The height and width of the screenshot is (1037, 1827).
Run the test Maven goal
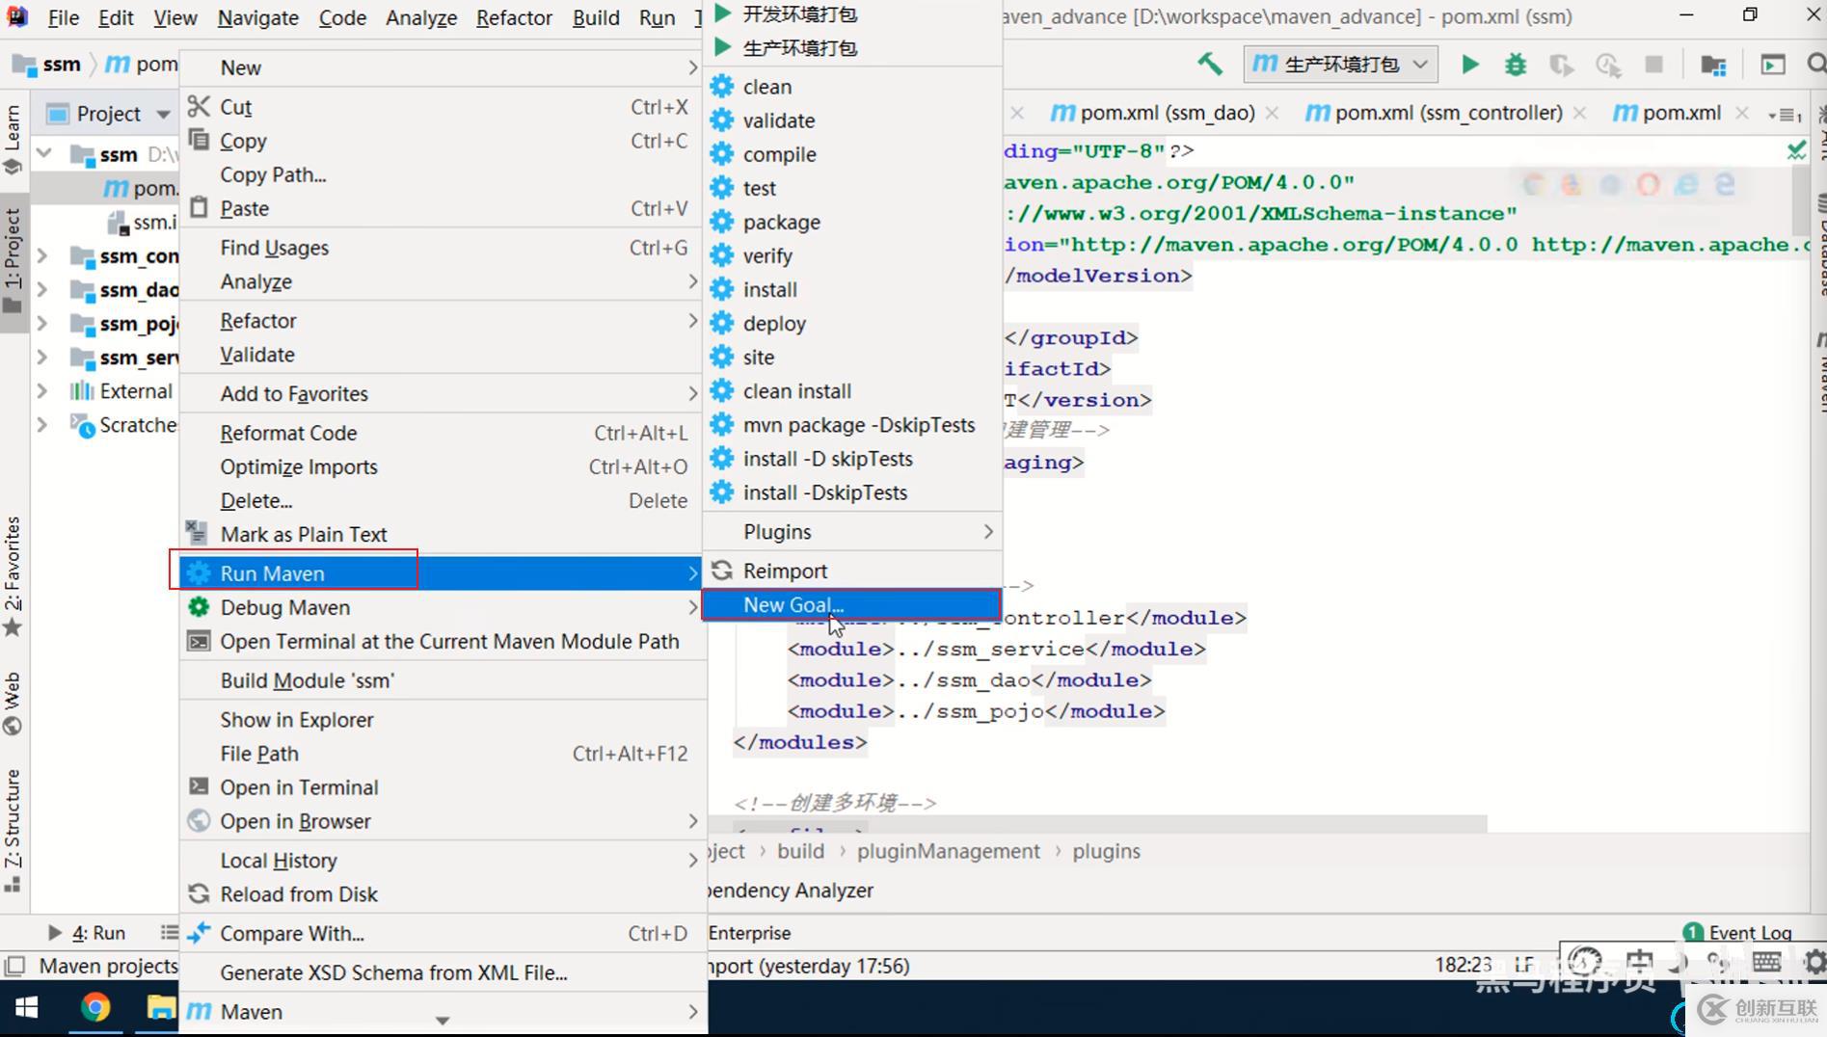pos(853,188)
